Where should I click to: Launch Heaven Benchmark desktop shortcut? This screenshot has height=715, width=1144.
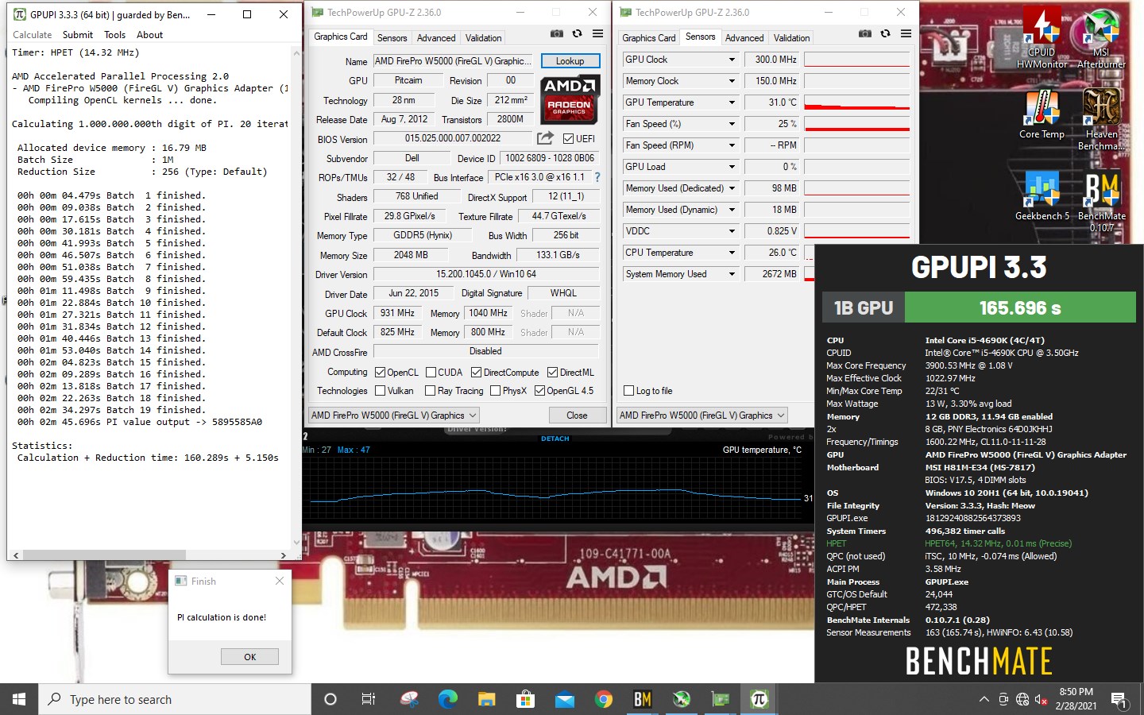pyautogui.click(x=1101, y=119)
